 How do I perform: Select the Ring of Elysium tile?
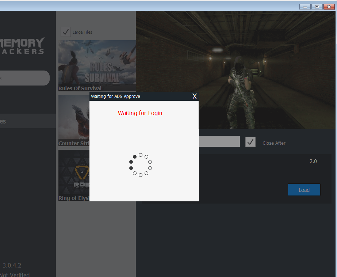pyautogui.click(x=74, y=175)
